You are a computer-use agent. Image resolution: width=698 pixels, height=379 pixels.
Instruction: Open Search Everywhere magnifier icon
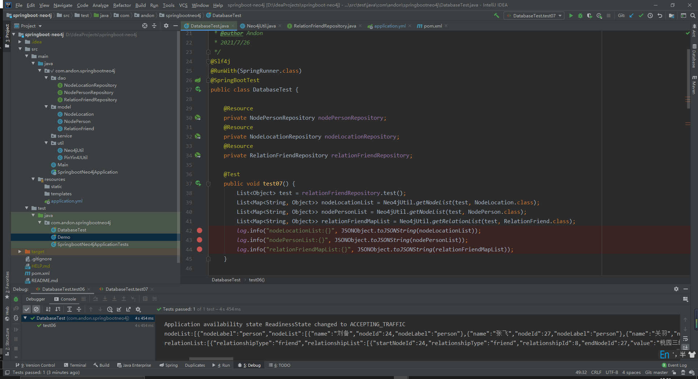693,16
